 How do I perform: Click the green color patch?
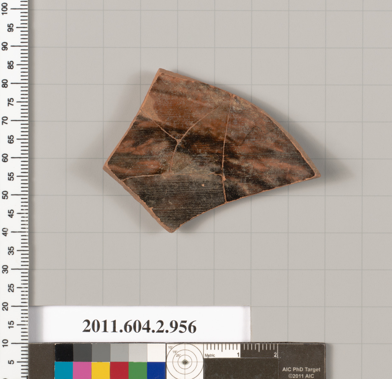coord(138,370)
